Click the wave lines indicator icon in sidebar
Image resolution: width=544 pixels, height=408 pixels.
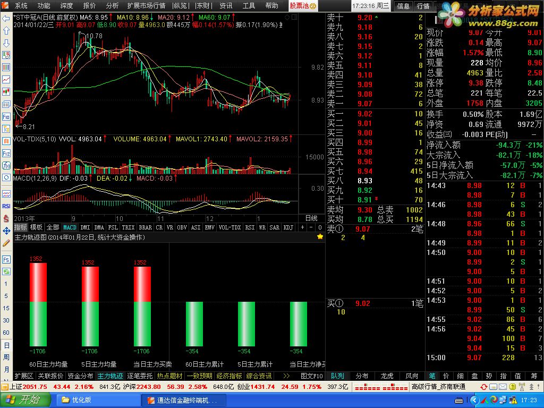pos(6,194)
